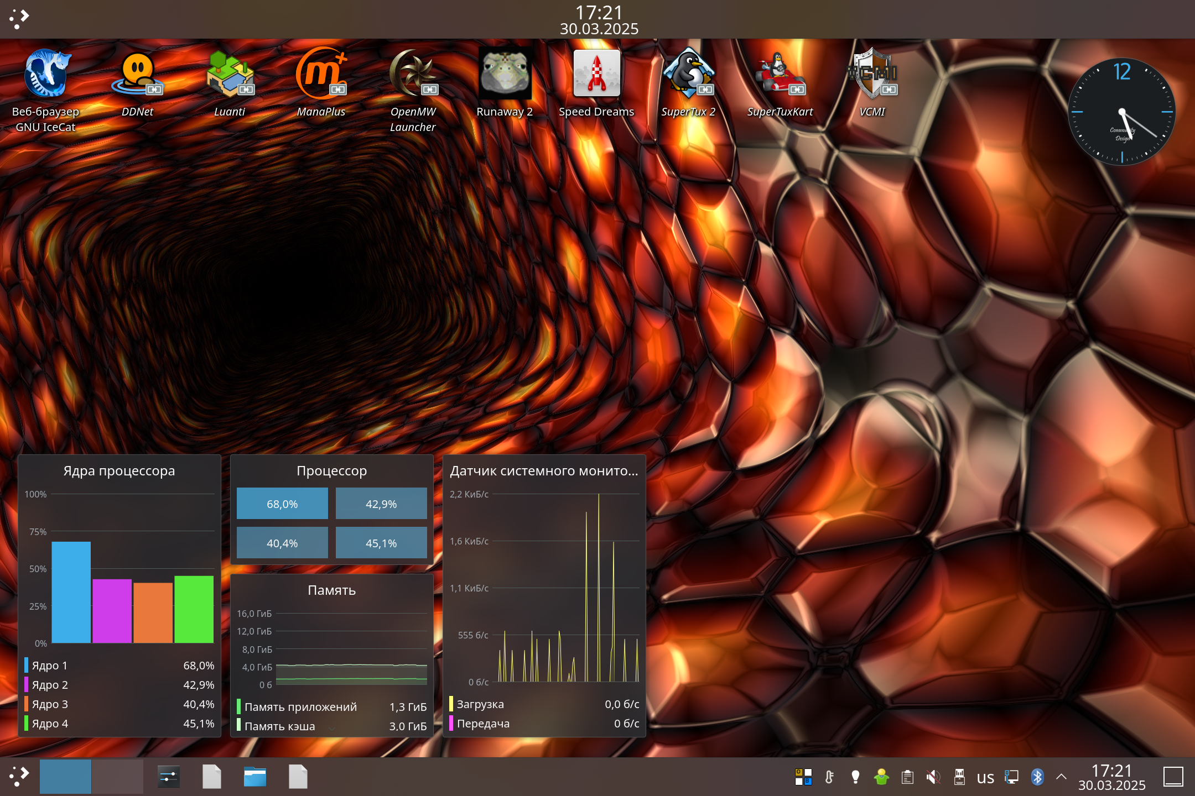Screen dimensions: 1195x796
Task: Toggle the night light bulb tray icon
Action: pyautogui.click(x=855, y=777)
